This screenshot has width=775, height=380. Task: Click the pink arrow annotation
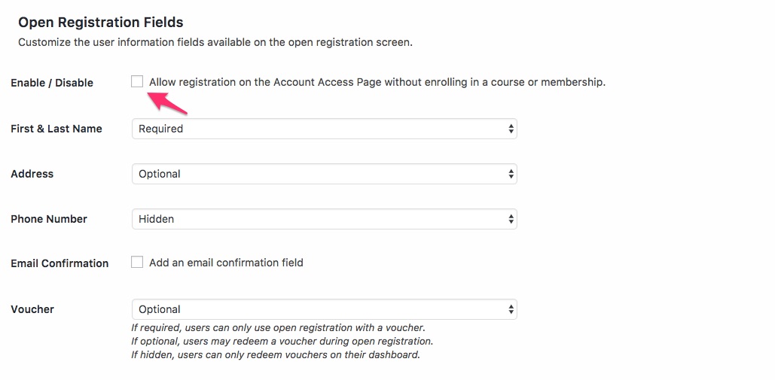click(167, 102)
